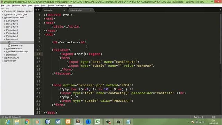Show hidden system tray icons arrow
222x125 pixels.
tap(189, 122)
